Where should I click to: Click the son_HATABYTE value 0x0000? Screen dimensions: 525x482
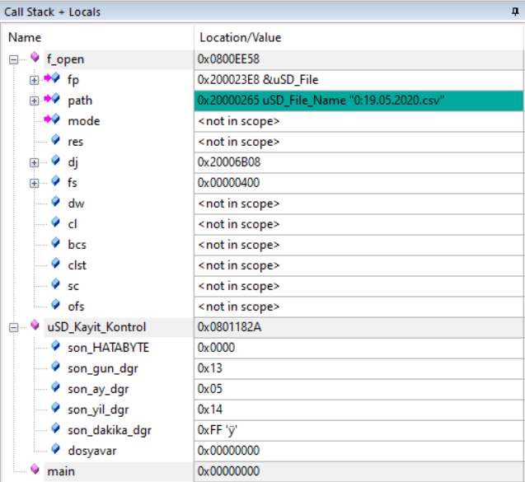pyautogui.click(x=216, y=348)
